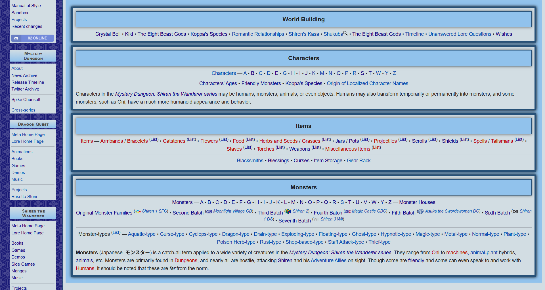Screen dimensions: 545x290
Task: Jump to Monsters letter K index
Action: (278, 202)
